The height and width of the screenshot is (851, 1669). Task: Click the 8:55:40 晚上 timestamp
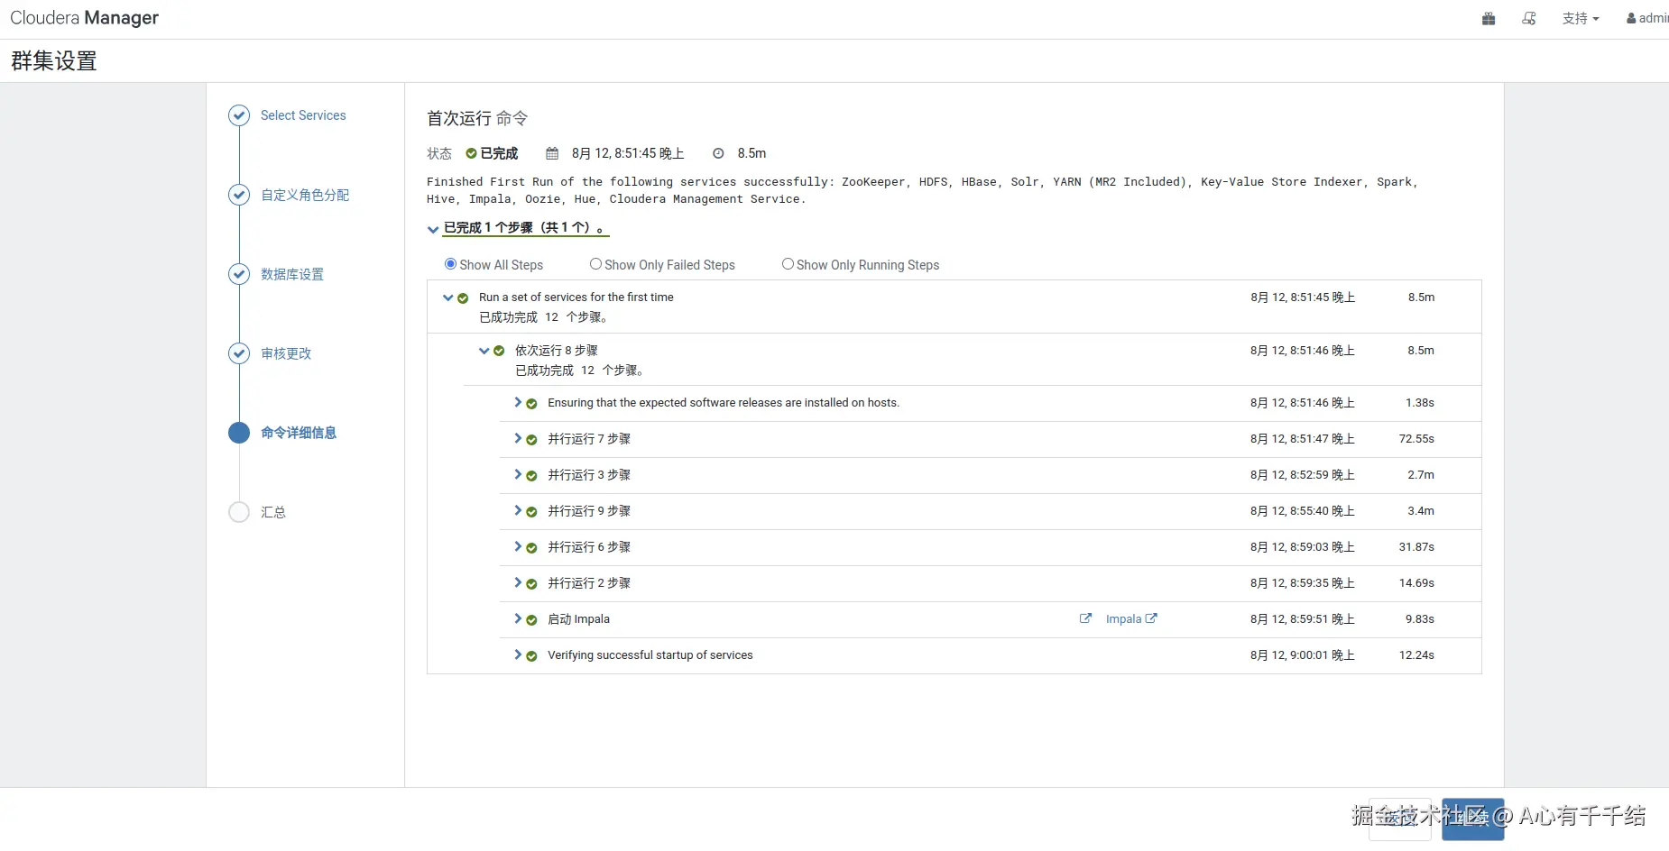(x=1303, y=511)
